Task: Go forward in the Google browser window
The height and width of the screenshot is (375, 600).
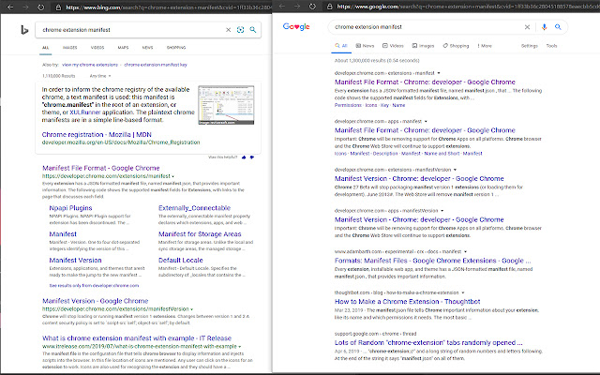Action: coord(297,7)
